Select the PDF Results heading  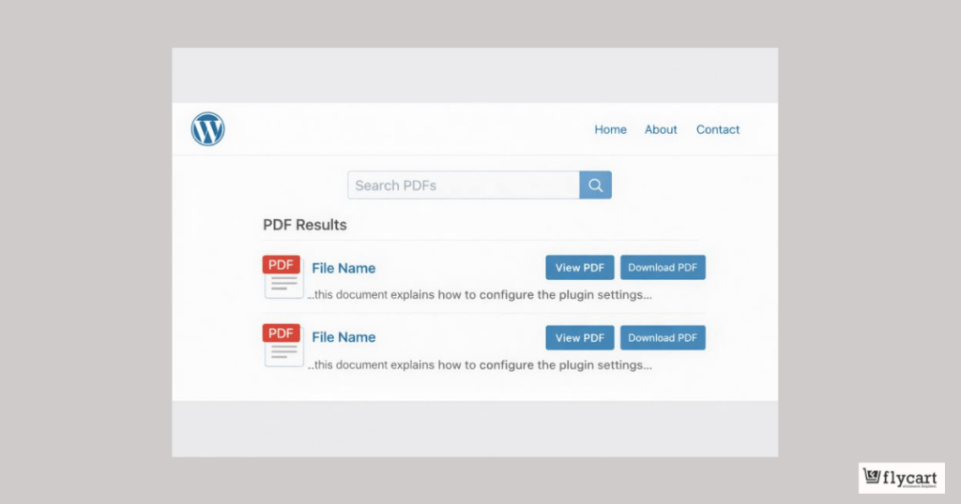click(x=305, y=225)
